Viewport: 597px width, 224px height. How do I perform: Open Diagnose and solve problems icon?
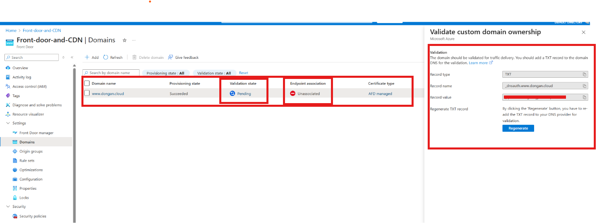point(8,105)
